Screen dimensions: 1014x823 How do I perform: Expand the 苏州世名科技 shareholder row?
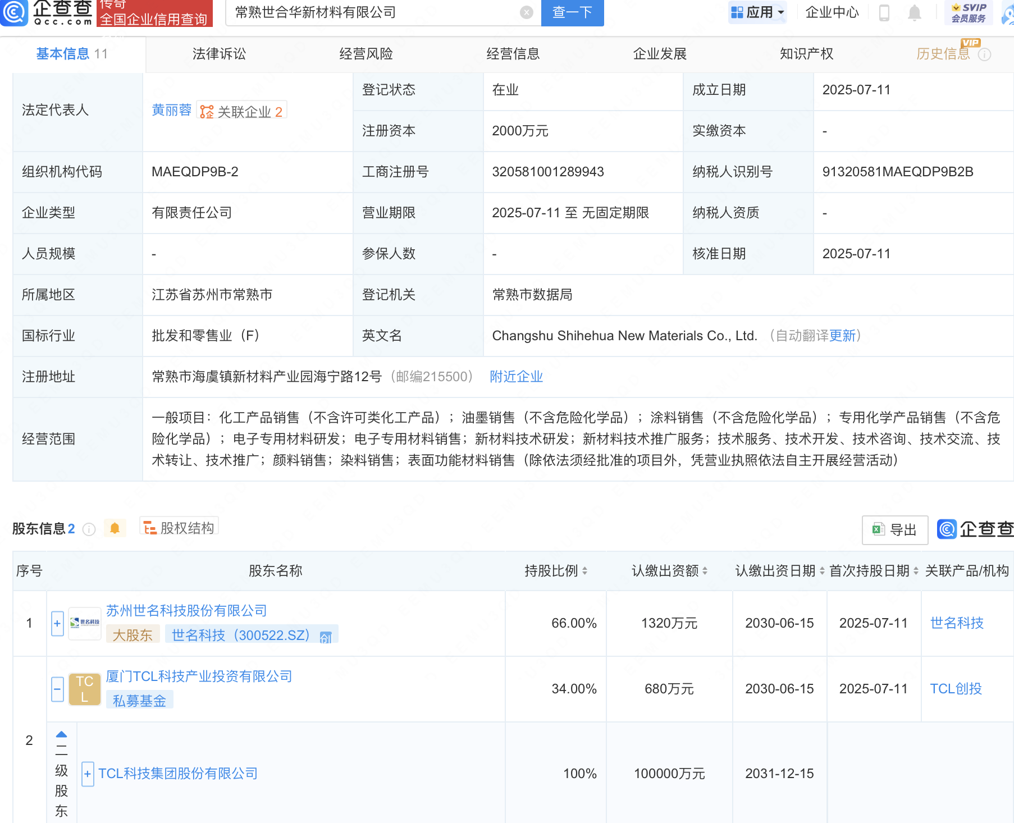click(57, 623)
